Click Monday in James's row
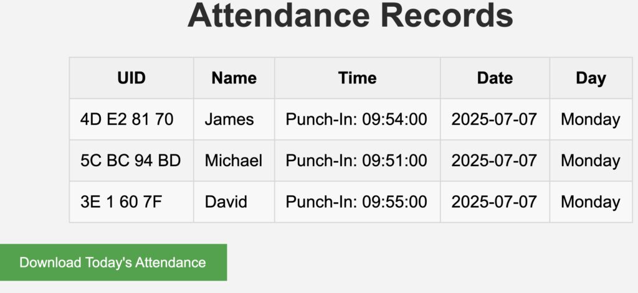The width and height of the screenshot is (638, 293). [590, 119]
